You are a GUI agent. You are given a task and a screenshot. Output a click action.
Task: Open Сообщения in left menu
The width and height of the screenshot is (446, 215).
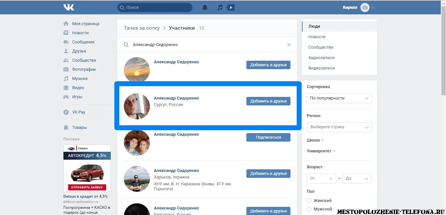click(83, 42)
